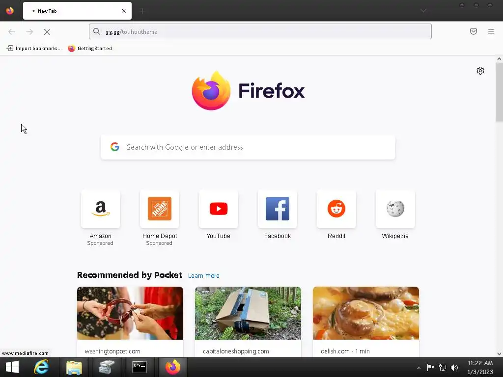Image resolution: width=503 pixels, height=377 pixels.
Task: Open the Firefox application menu
Action: pyautogui.click(x=491, y=31)
